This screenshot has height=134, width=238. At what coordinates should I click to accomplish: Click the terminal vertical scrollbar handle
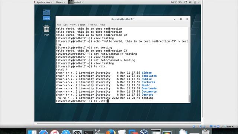point(189,99)
